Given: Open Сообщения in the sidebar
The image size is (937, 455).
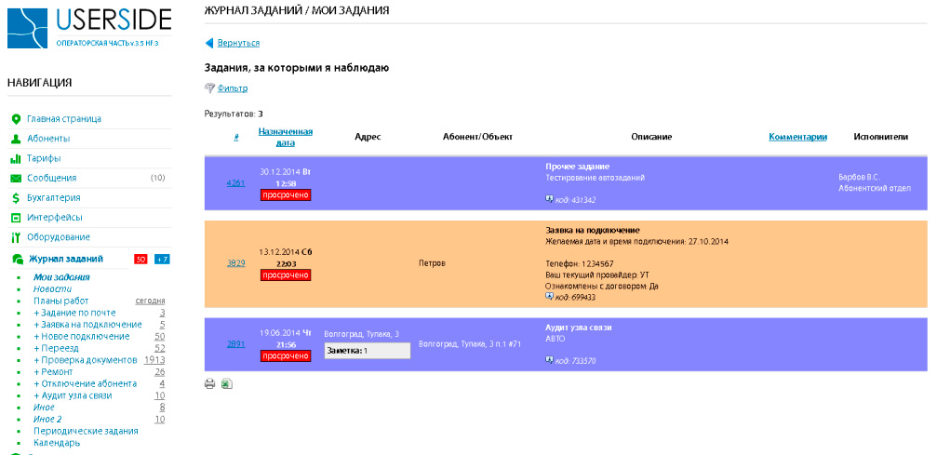Looking at the screenshot, I should [51, 178].
